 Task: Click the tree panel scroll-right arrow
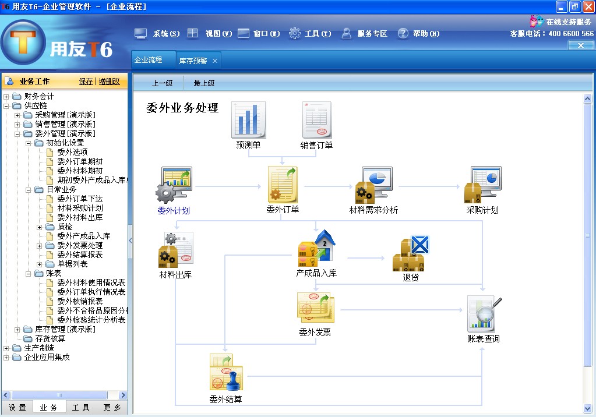(x=123, y=395)
